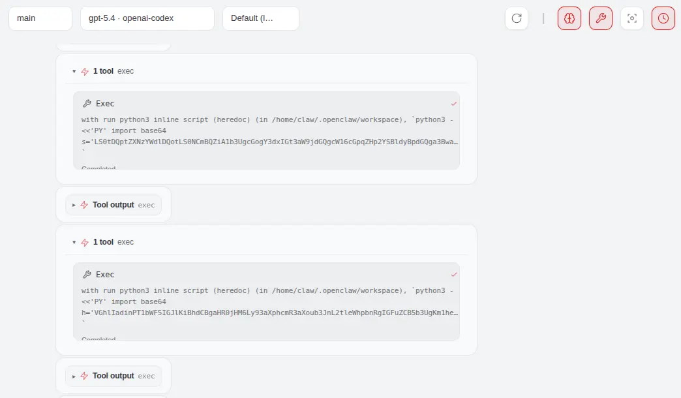Open the gpt-5.4 openai-codex model selector
Image resolution: width=681 pixels, height=398 pixels.
coord(147,18)
